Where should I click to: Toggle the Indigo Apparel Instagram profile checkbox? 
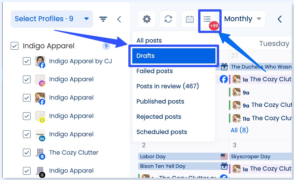27,79
